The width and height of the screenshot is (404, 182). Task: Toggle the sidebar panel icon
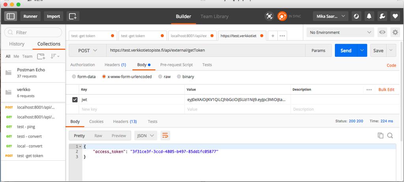(11, 16)
